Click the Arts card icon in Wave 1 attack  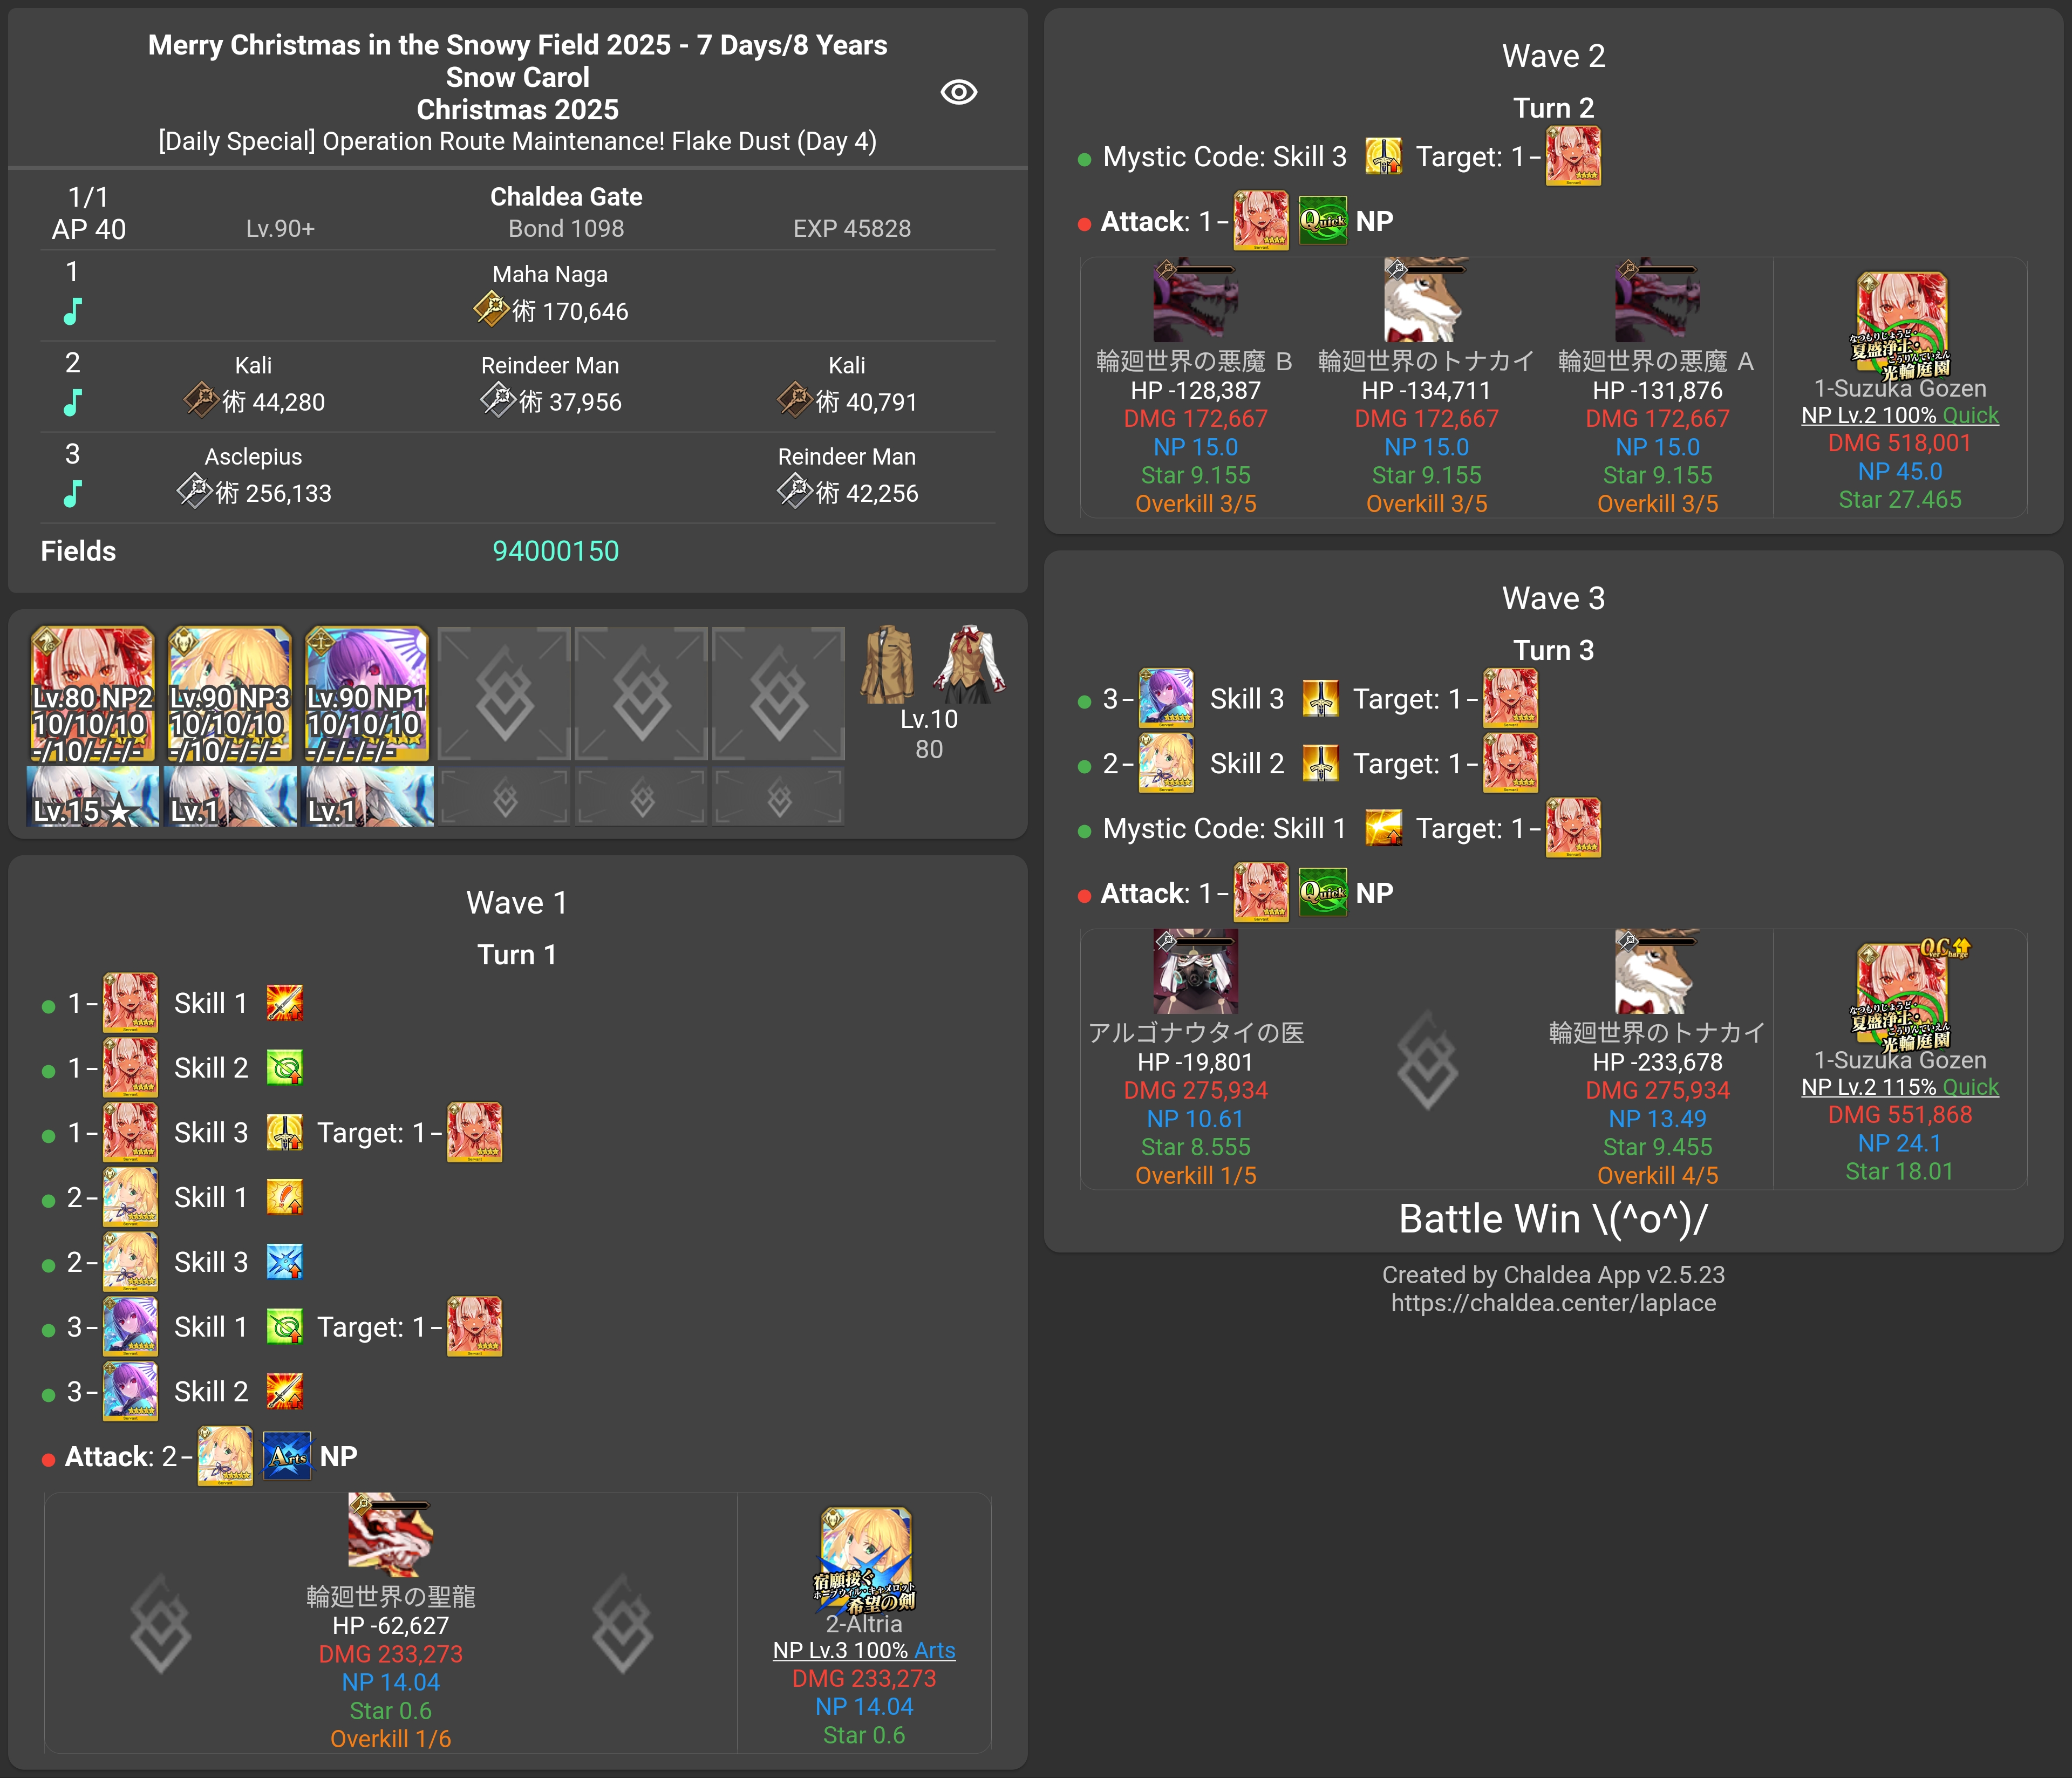[x=286, y=1456]
